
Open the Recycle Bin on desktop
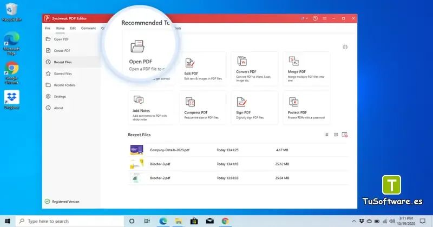pos(11,12)
